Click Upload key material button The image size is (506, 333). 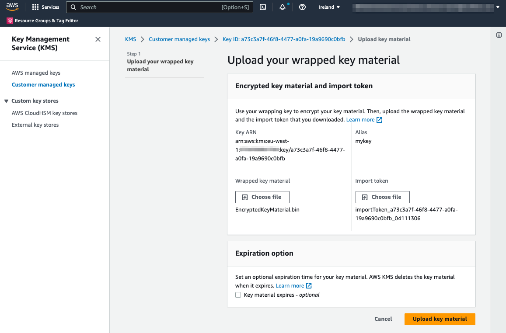(x=440, y=319)
